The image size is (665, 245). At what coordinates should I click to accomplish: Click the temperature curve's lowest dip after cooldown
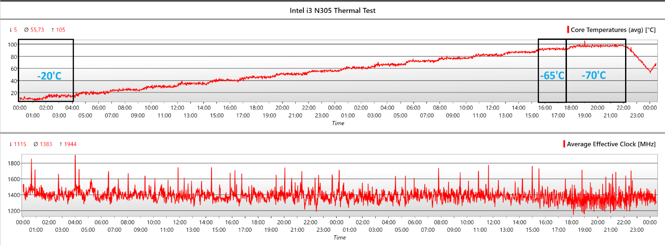click(x=650, y=72)
